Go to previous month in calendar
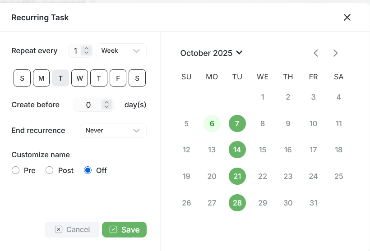 pyautogui.click(x=316, y=53)
